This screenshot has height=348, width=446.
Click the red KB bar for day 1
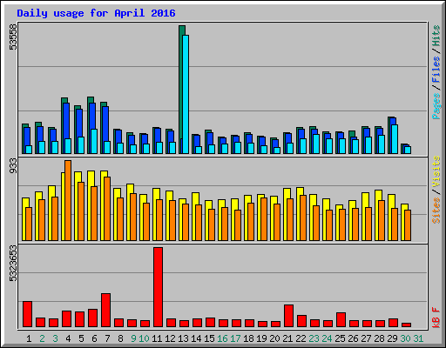pos(27,314)
